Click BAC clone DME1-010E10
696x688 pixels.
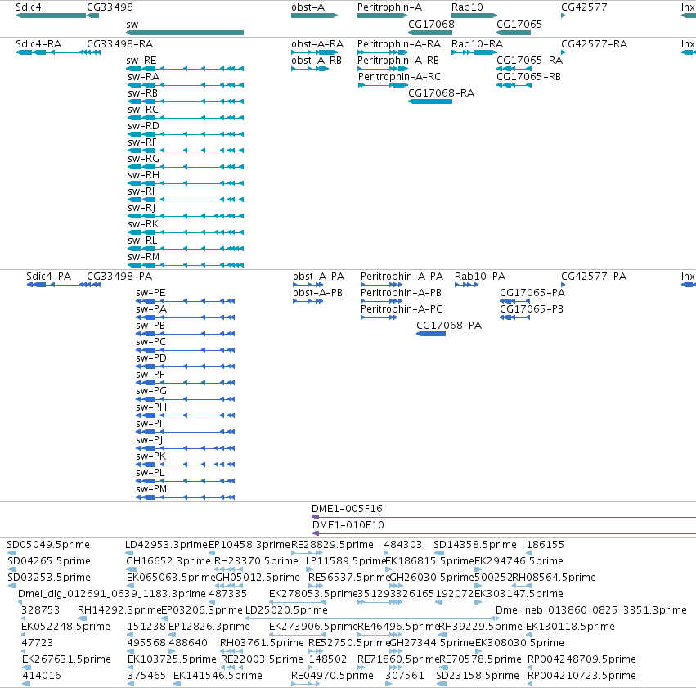click(504, 533)
